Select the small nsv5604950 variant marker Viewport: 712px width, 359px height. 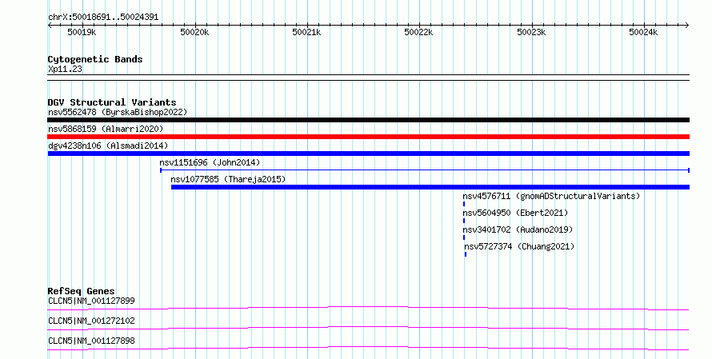[x=464, y=221]
